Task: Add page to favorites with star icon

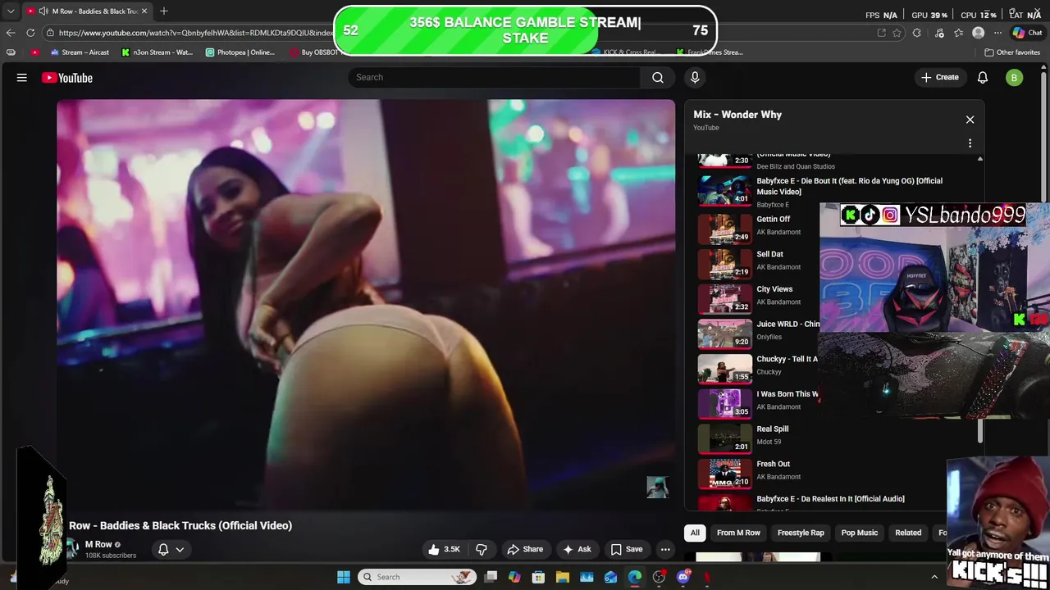Action: point(897,33)
